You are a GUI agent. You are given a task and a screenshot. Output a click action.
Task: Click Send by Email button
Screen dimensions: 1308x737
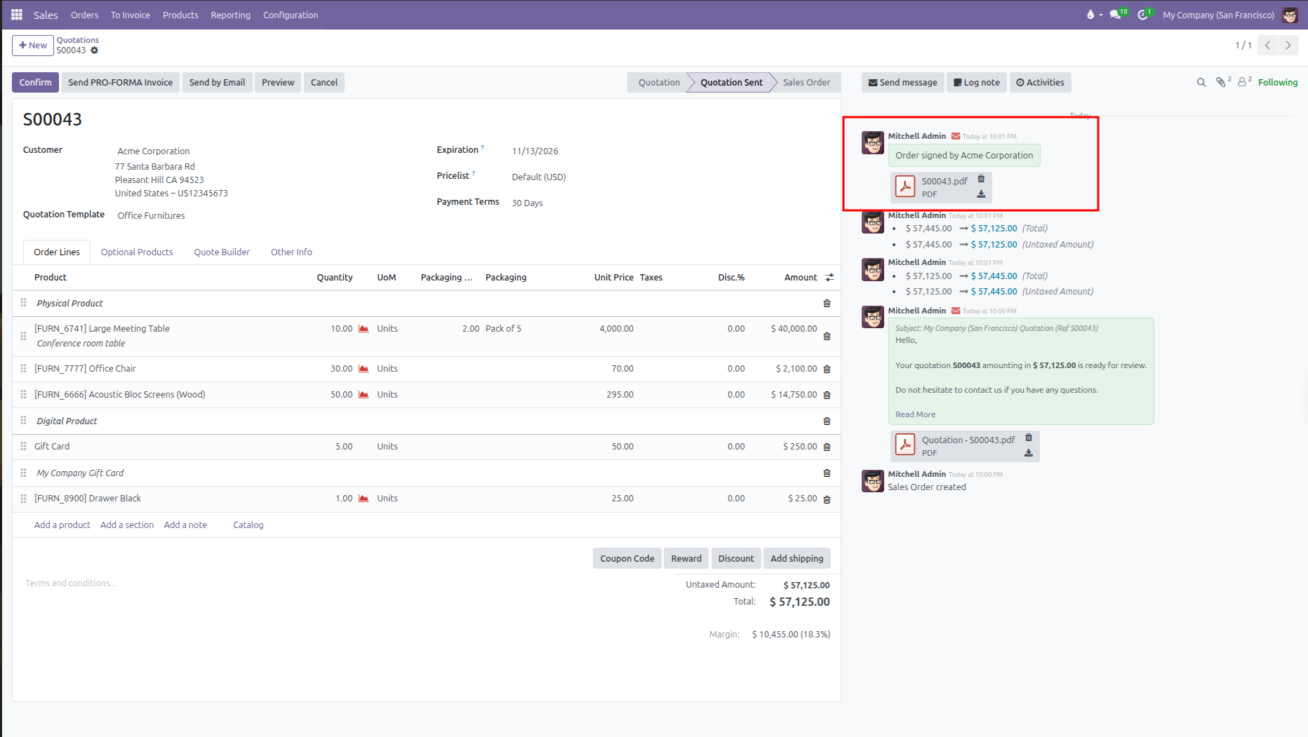pyautogui.click(x=217, y=83)
